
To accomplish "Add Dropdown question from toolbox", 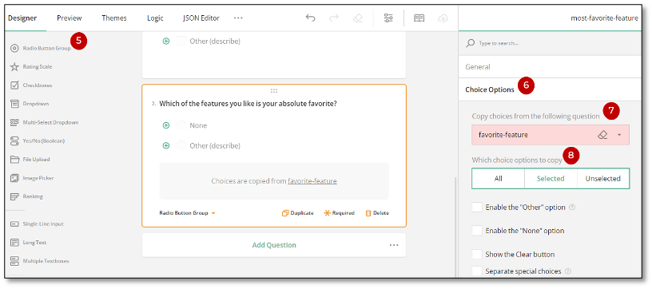I will click(x=29, y=104).
